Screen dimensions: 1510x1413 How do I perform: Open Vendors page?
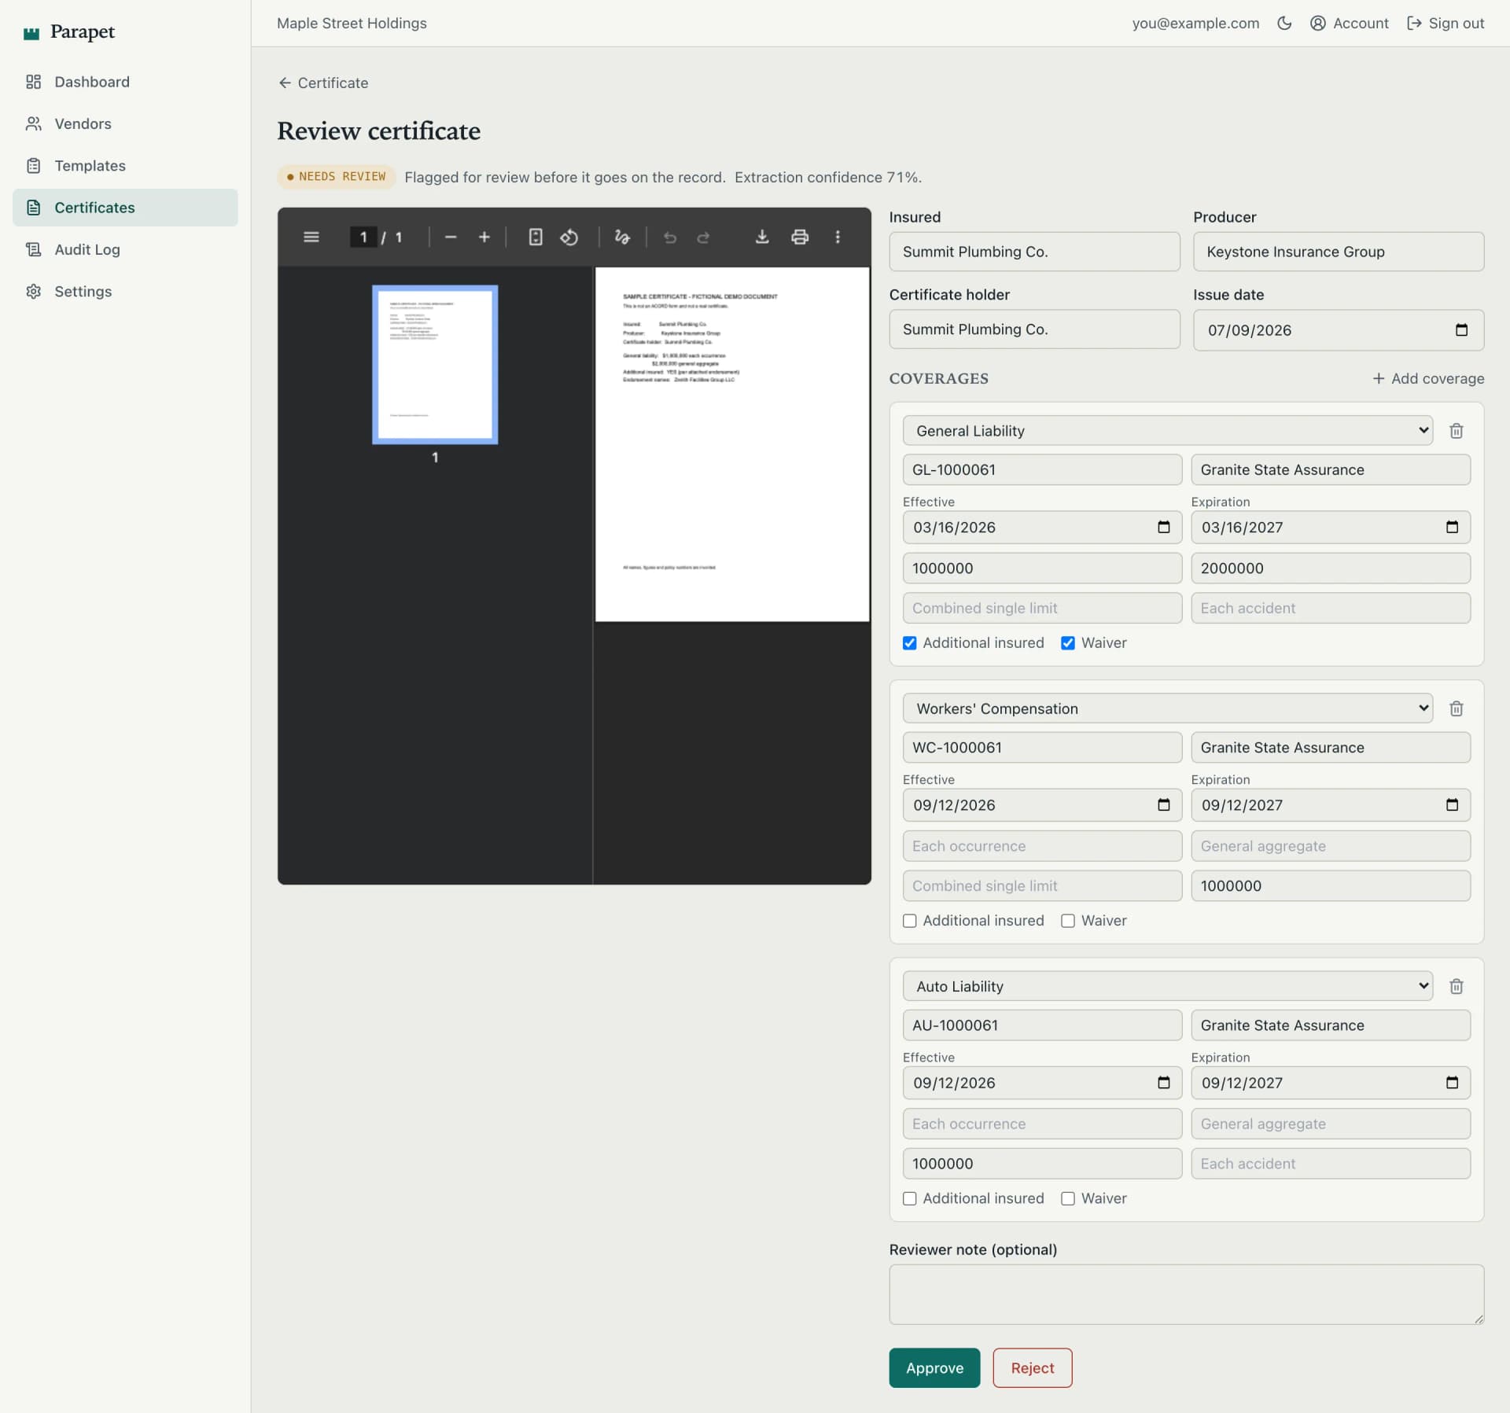point(125,123)
